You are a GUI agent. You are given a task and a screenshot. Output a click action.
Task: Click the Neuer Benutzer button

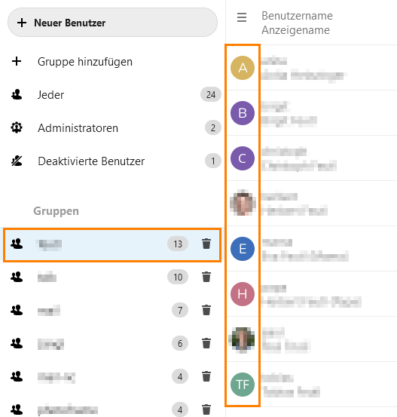(x=112, y=23)
